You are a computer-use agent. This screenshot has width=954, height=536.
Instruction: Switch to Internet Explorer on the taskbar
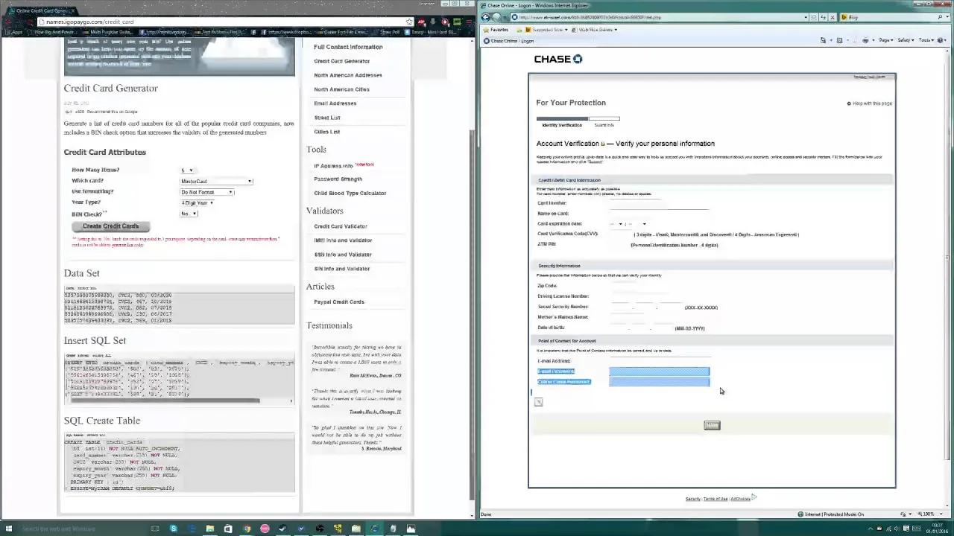374,529
